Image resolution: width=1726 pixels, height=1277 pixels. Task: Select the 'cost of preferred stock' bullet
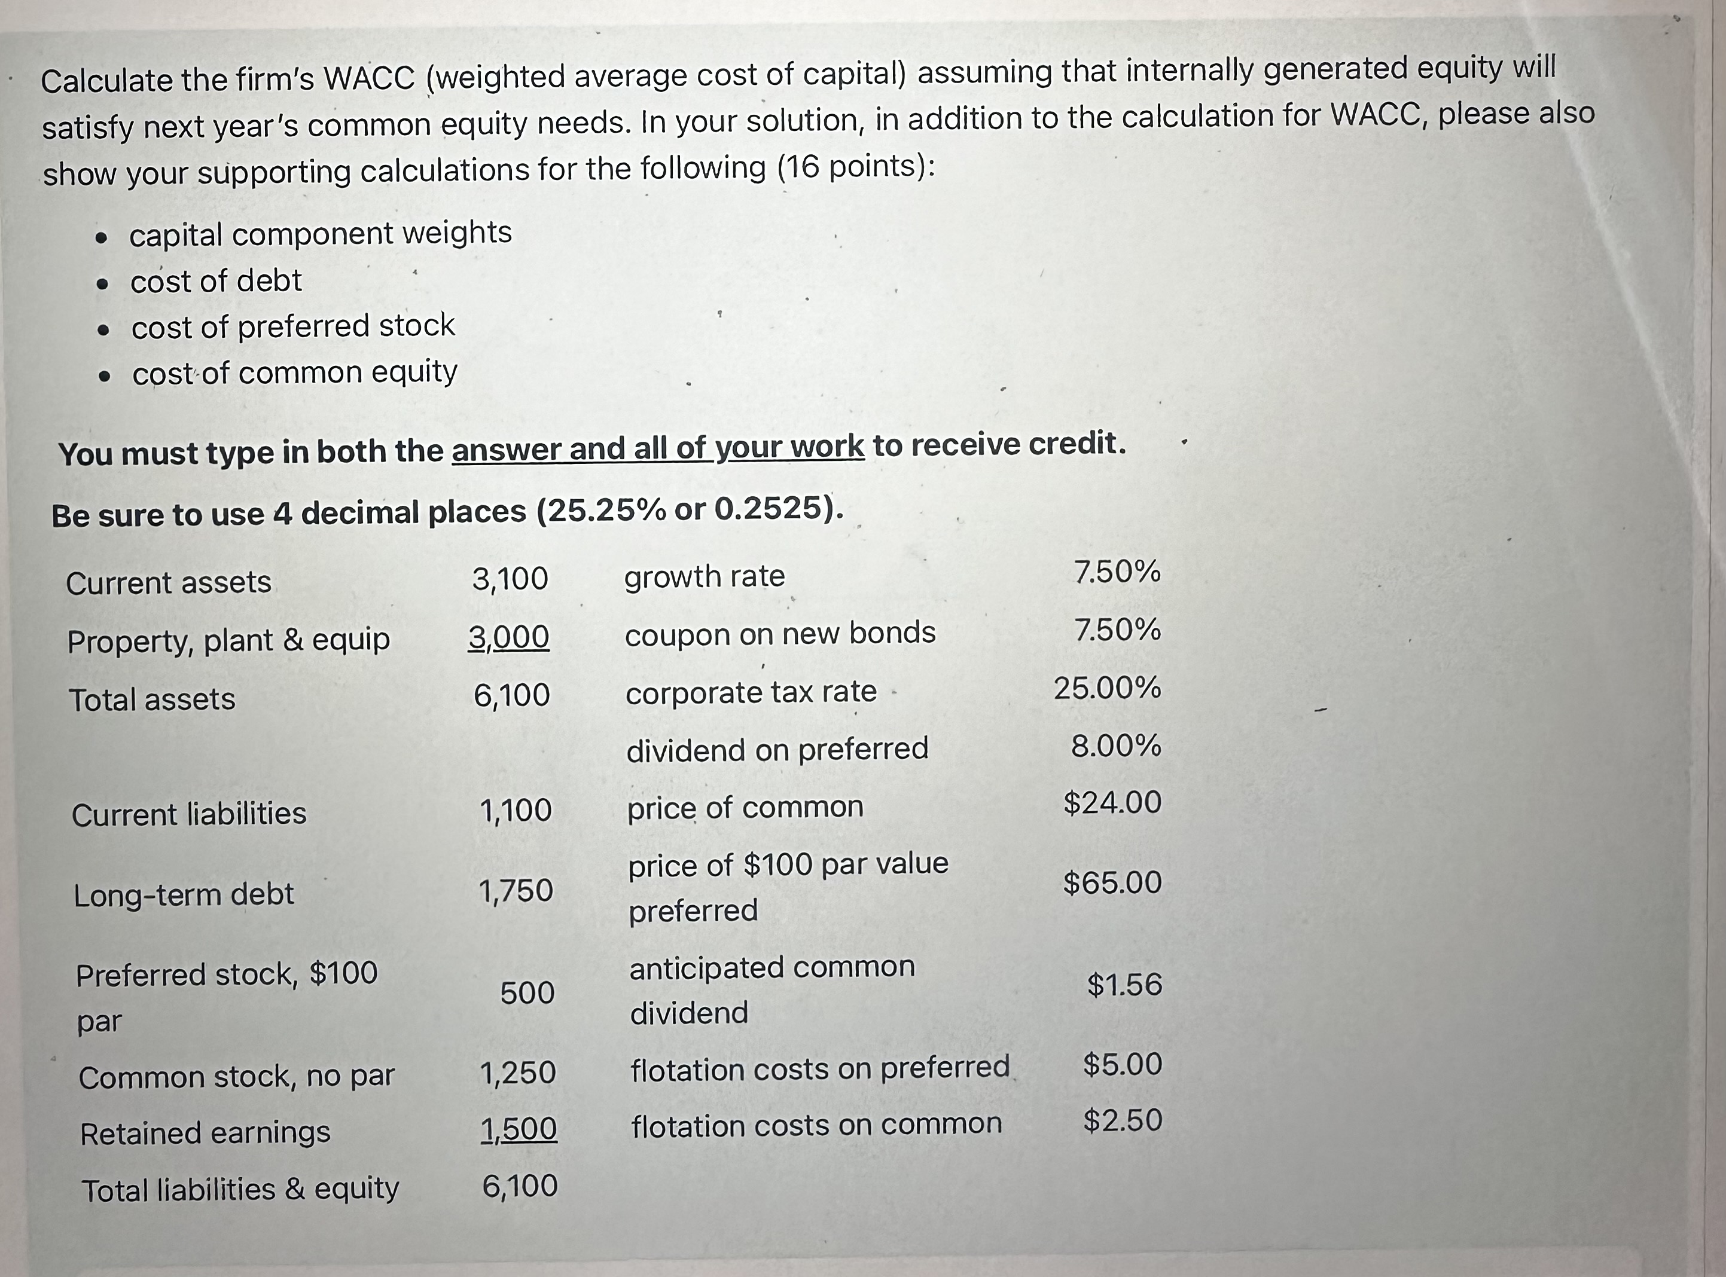pos(293,326)
